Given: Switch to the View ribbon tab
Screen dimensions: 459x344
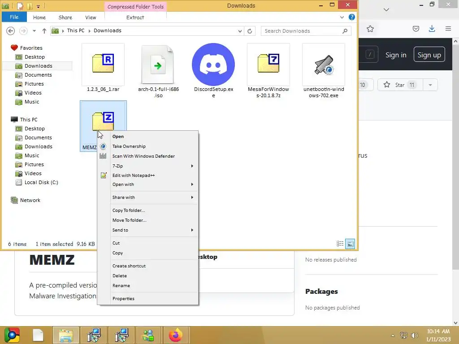Looking at the screenshot, I should [x=91, y=17].
